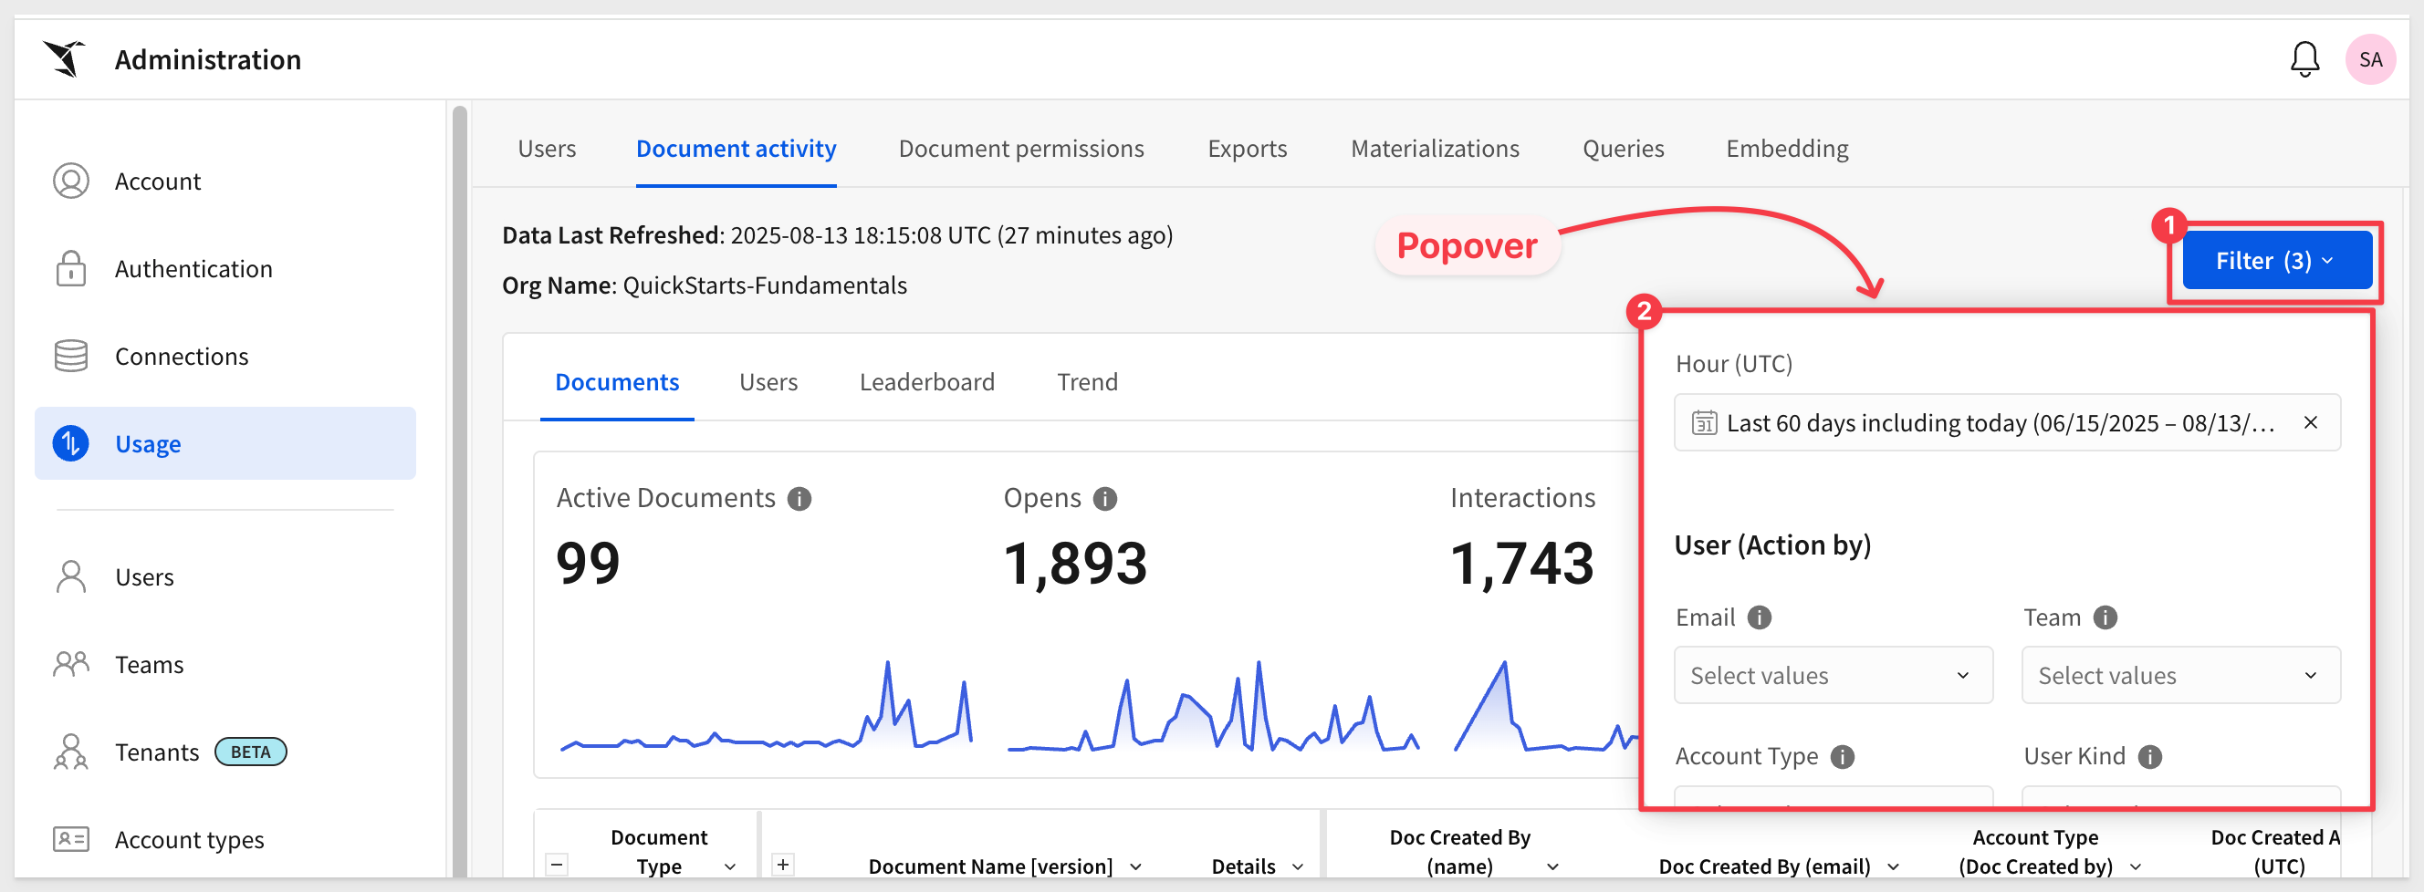Image resolution: width=2424 pixels, height=892 pixels.
Task: Click the Users person icon in sidebar
Action: coord(70,576)
